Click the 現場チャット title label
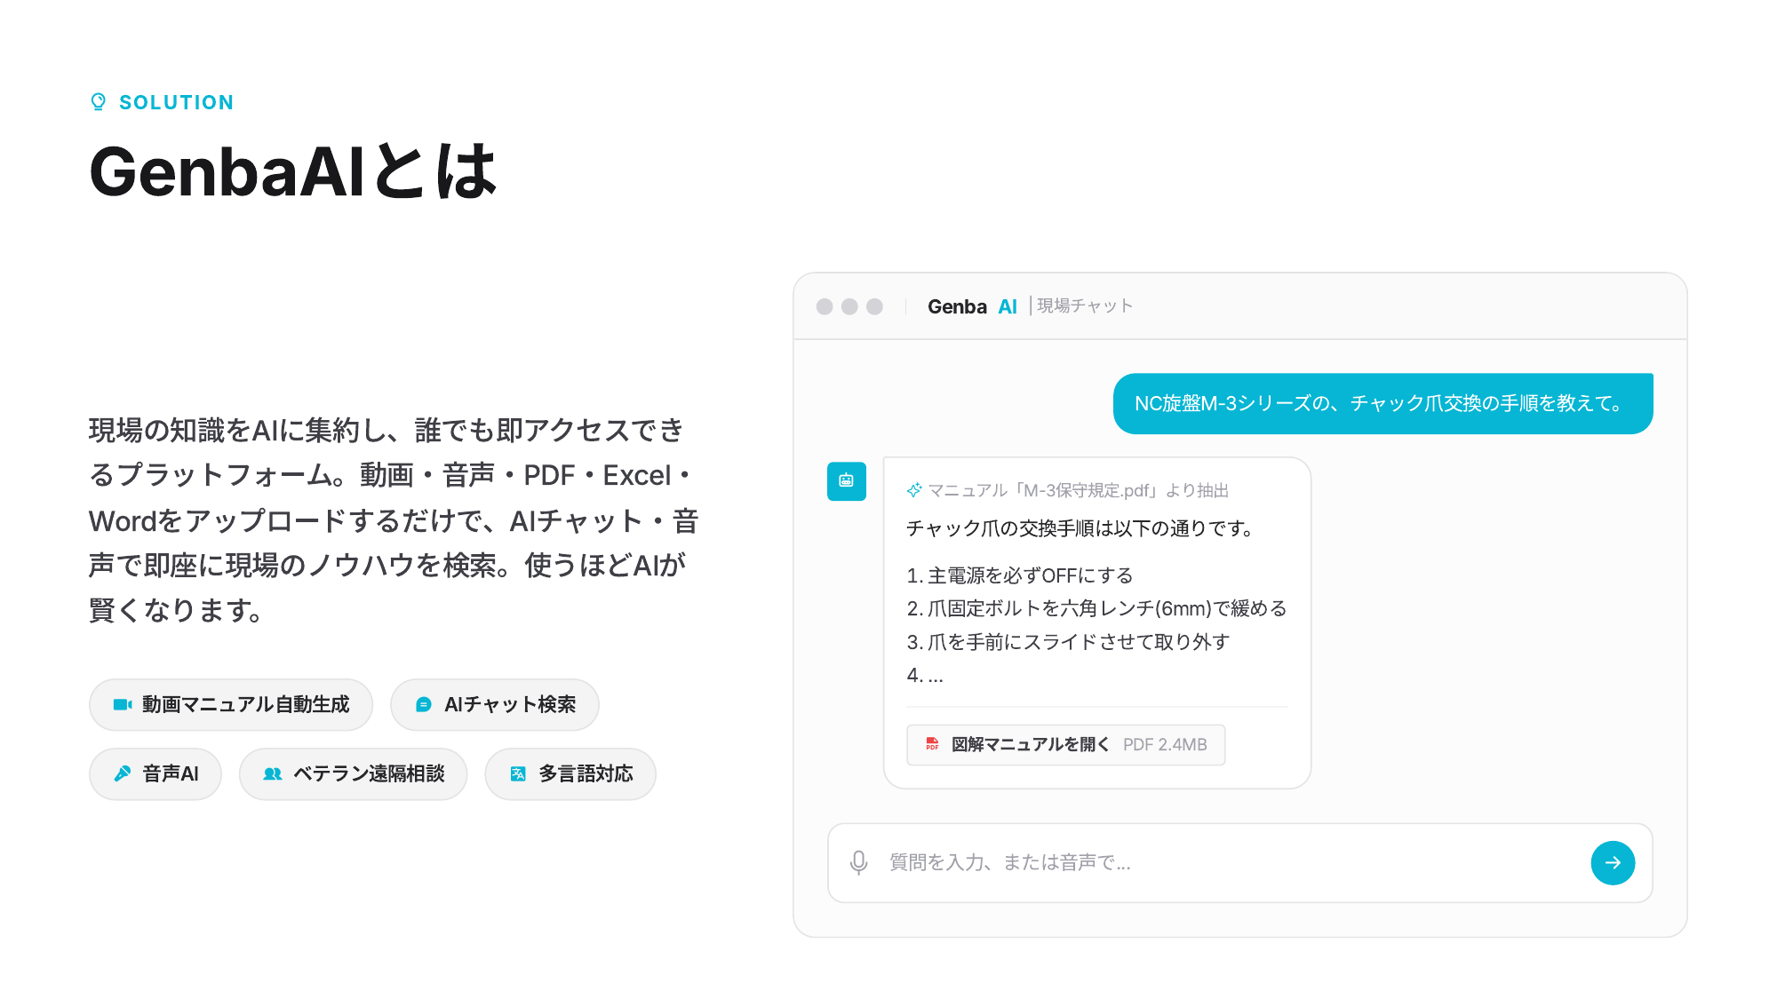 click(1085, 305)
